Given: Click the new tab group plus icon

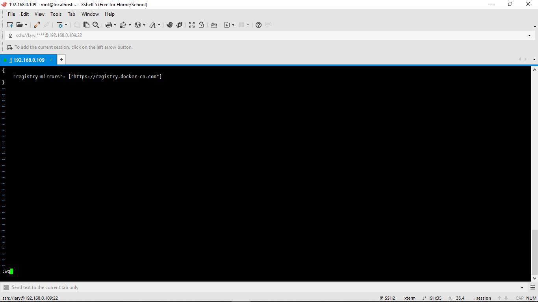Looking at the screenshot, I should (227, 25).
